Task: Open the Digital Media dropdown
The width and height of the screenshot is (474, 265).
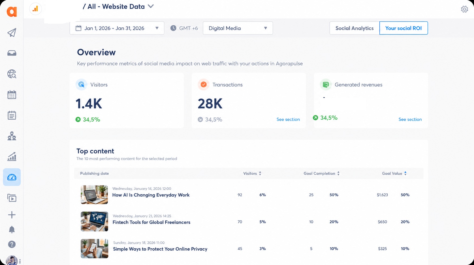Action: (x=238, y=28)
